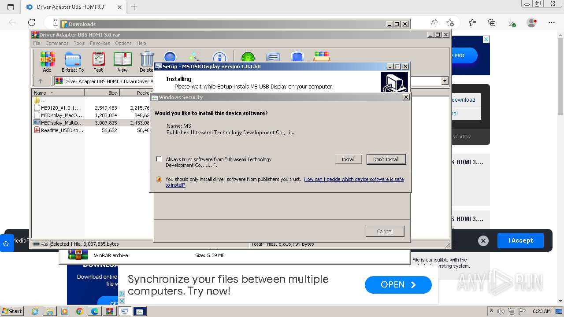Open File Explorer from the taskbar
Screen dimensions: 564x317
click(x=50, y=311)
